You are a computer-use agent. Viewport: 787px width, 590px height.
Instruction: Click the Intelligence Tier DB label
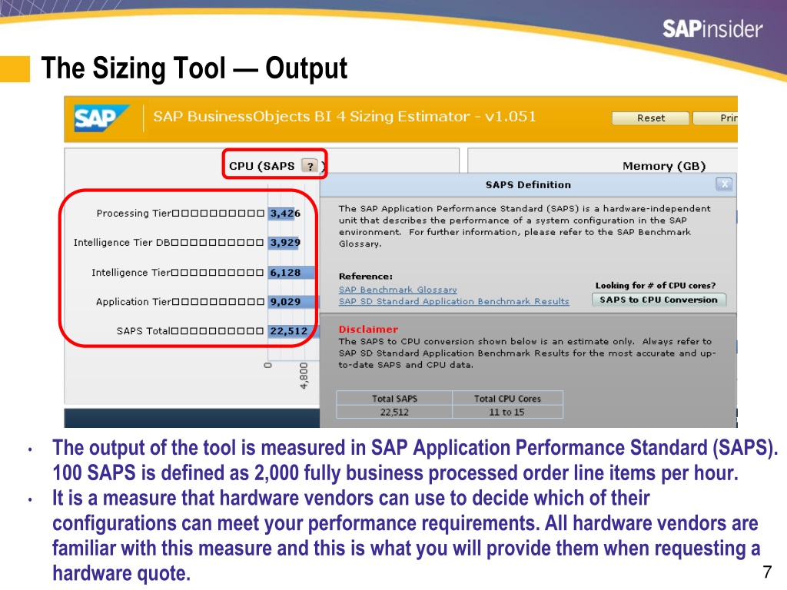click(x=122, y=242)
